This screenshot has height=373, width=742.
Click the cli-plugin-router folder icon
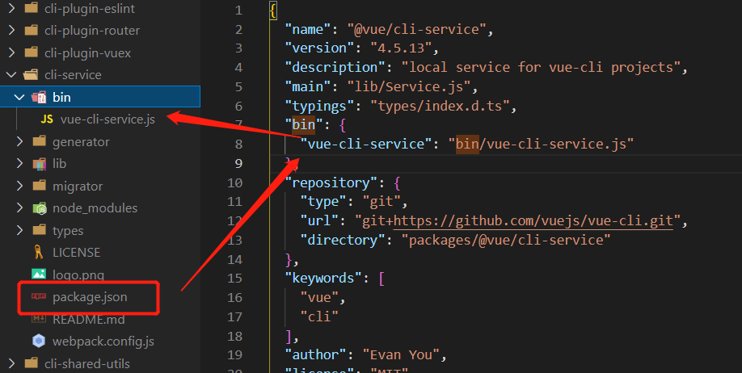tap(32, 30)
